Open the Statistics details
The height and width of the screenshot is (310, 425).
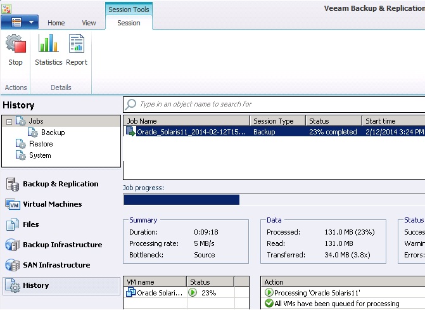coord(49,50)
